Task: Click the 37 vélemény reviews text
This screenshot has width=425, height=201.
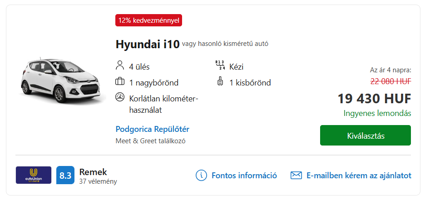Action: coord(98,181)
